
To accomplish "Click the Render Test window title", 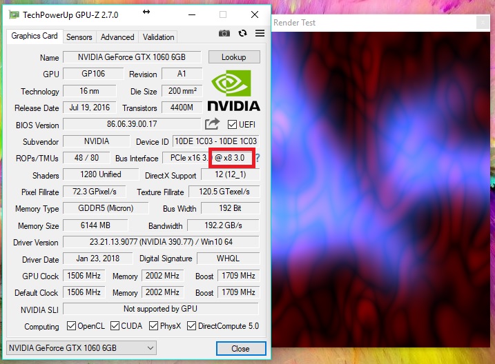I will click(294, 23).
